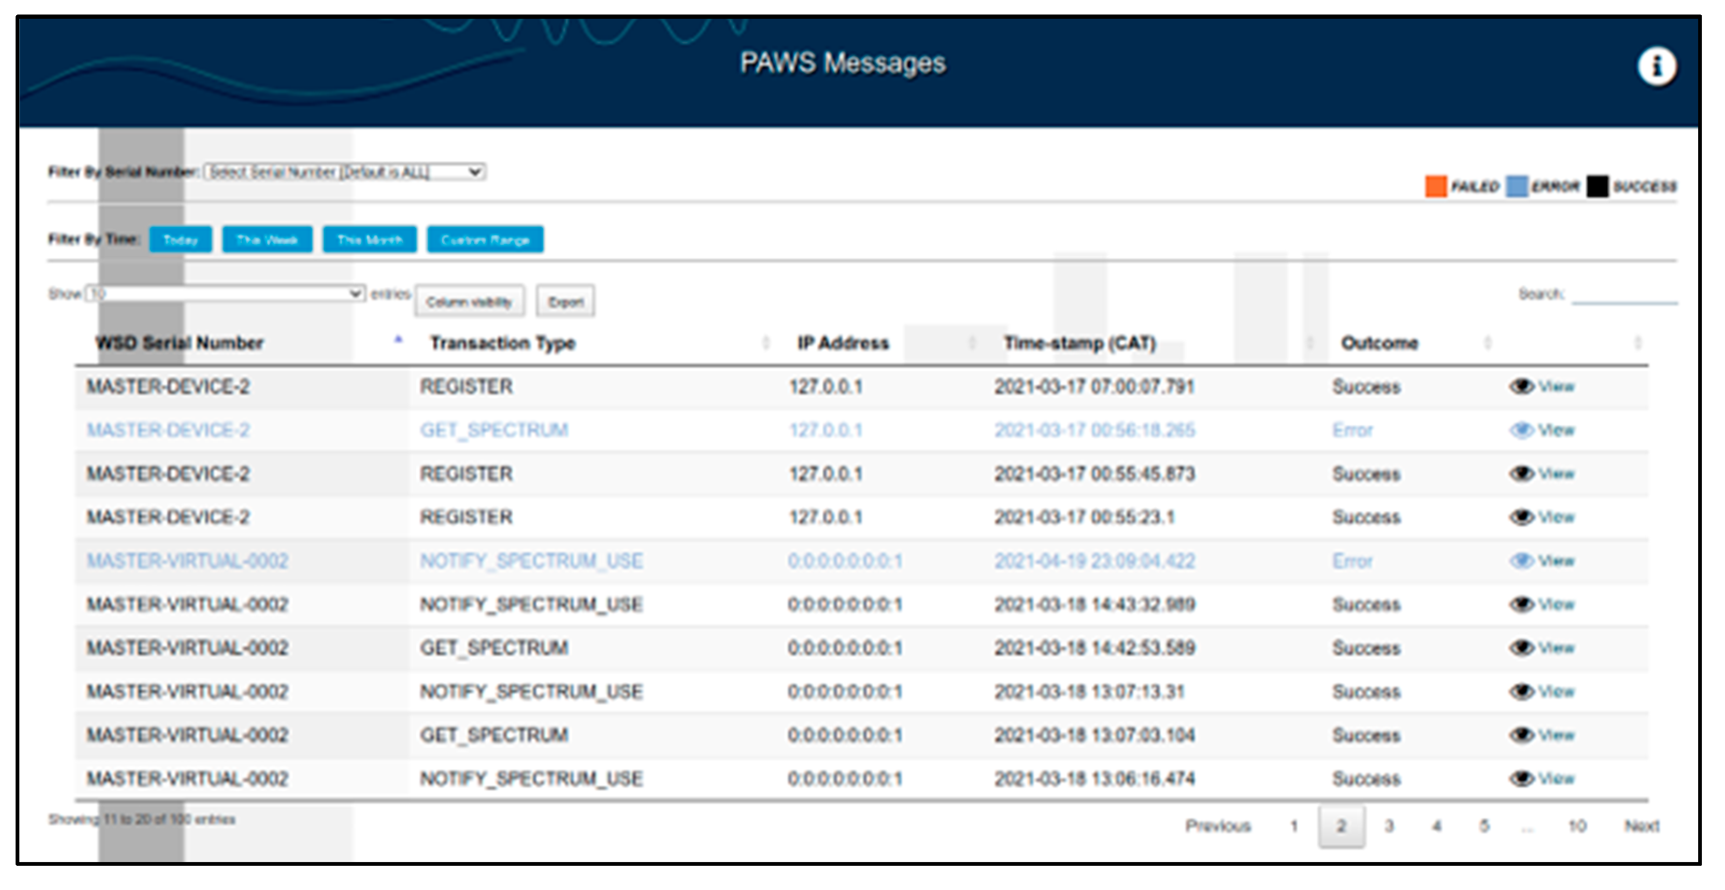Open the Show entries dropdown
Image resolution: width=1725 pixels, height=890 pixels.
[225, 293]
